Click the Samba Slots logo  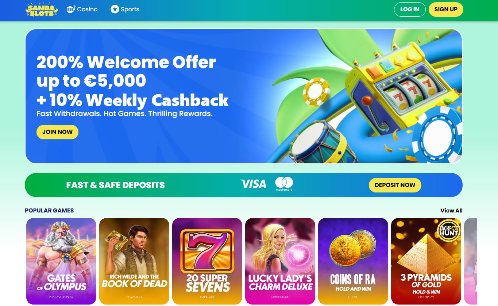click(42, 10)
